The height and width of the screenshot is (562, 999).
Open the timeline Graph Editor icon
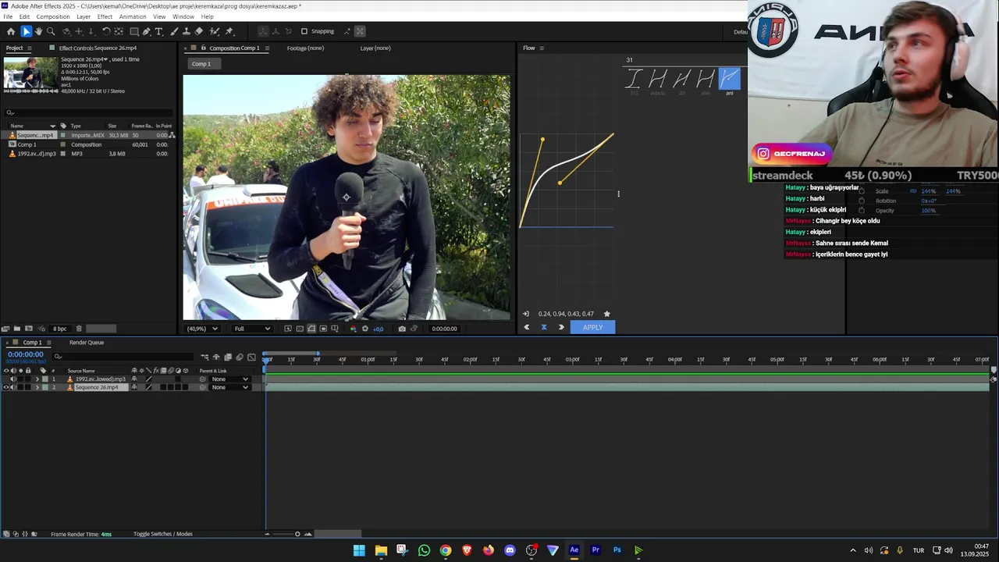(x=251, y=357)
